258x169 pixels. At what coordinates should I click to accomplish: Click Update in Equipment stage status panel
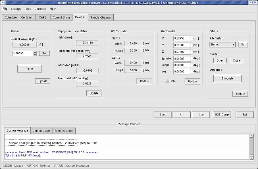(x=94, y=93)
